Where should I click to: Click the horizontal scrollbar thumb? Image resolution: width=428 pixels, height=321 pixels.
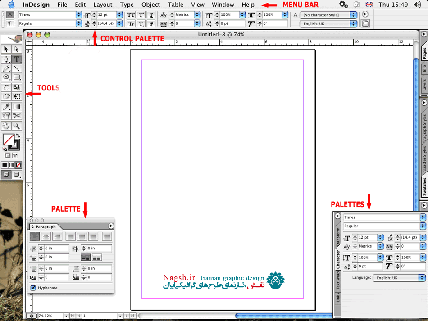tap(284, 316)
